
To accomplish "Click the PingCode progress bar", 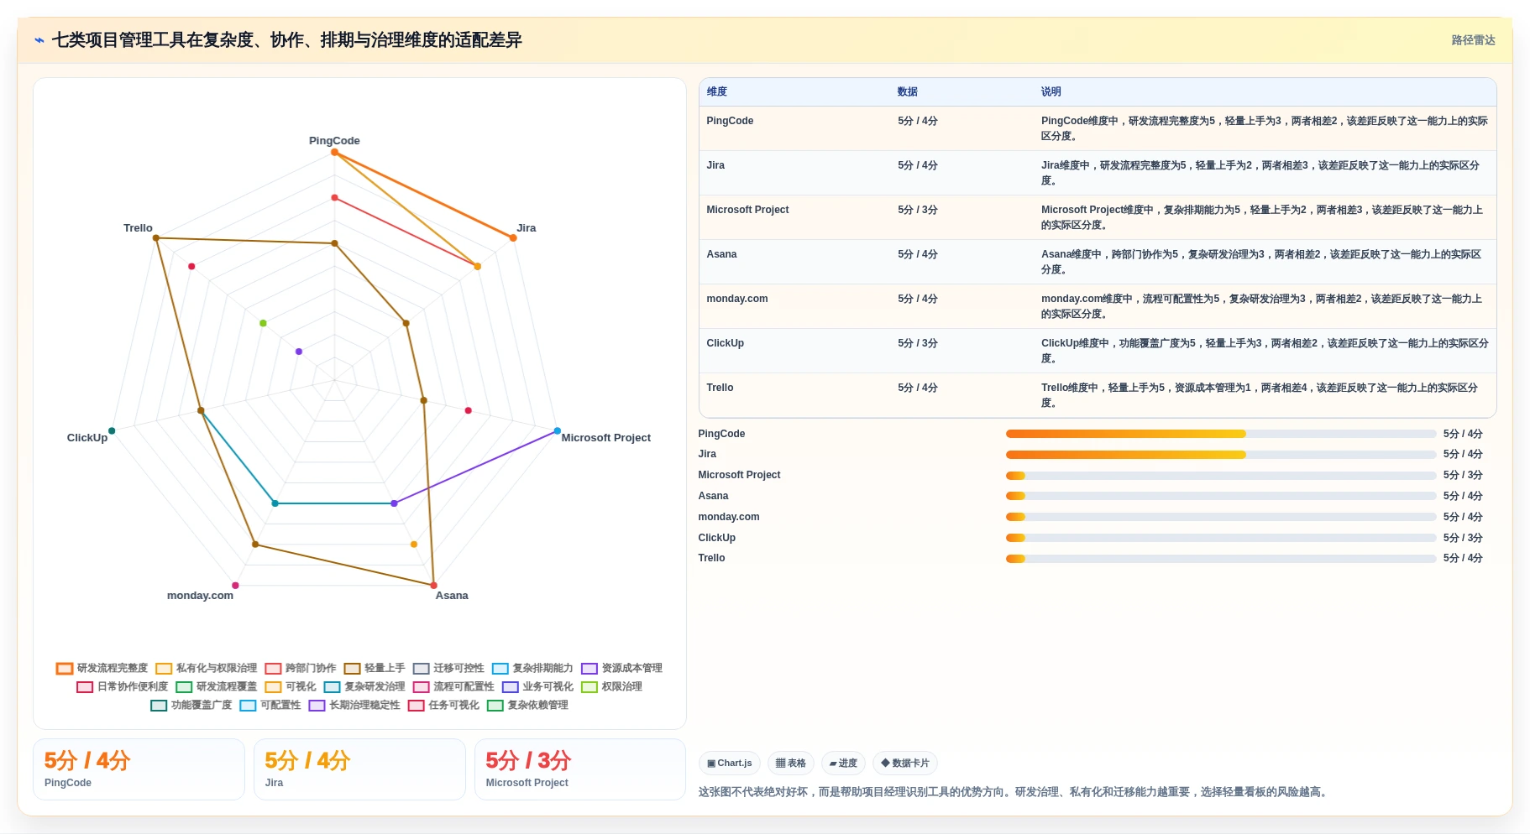I will pos(1221,434).
